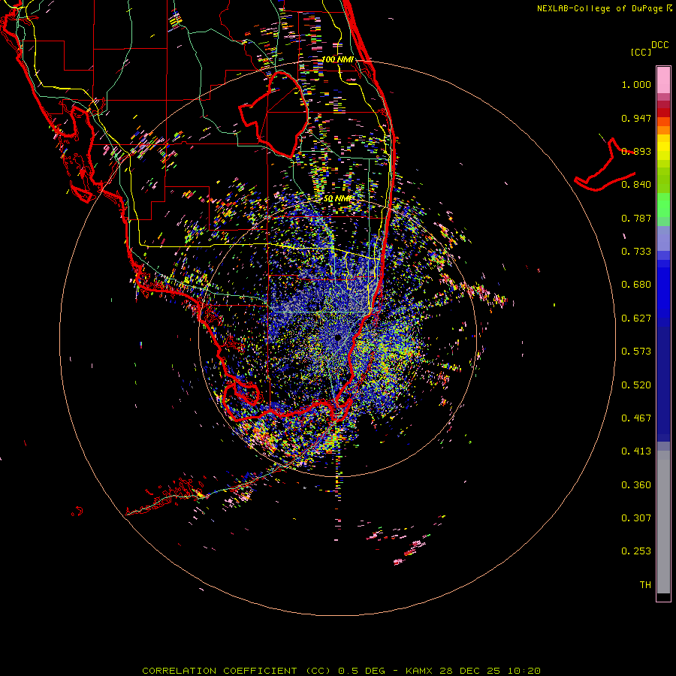676x676 pixels.
Task: Click the 0.360 color scale value
Action: (636, 485)
